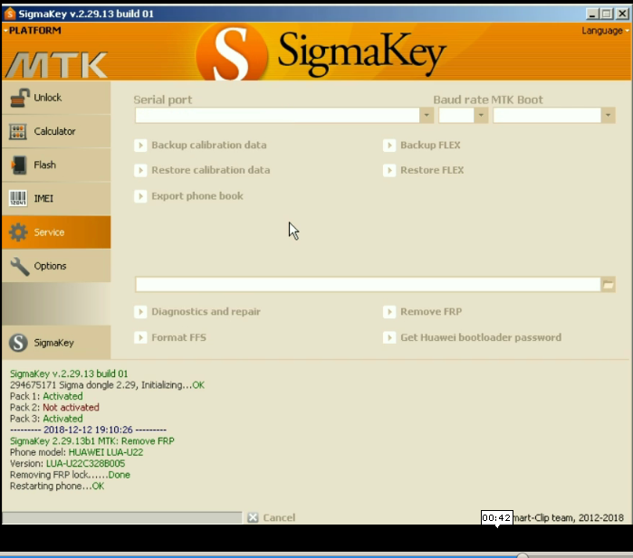Open the Language dropdown menu
This screenshot has height=558, width=633.
pyautogui.click(x=605, y=31)
